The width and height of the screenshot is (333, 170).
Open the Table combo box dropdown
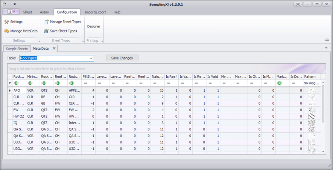(91, 58)
